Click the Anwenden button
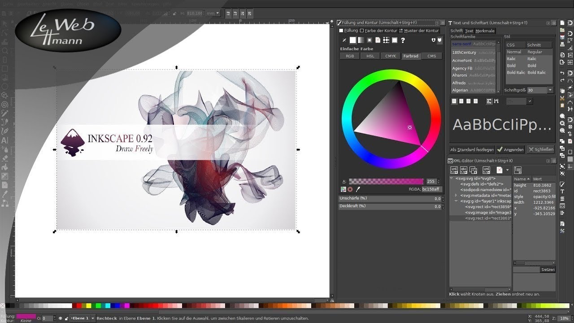This screenshot has width=574, height=323. click(x=510, y=149)
